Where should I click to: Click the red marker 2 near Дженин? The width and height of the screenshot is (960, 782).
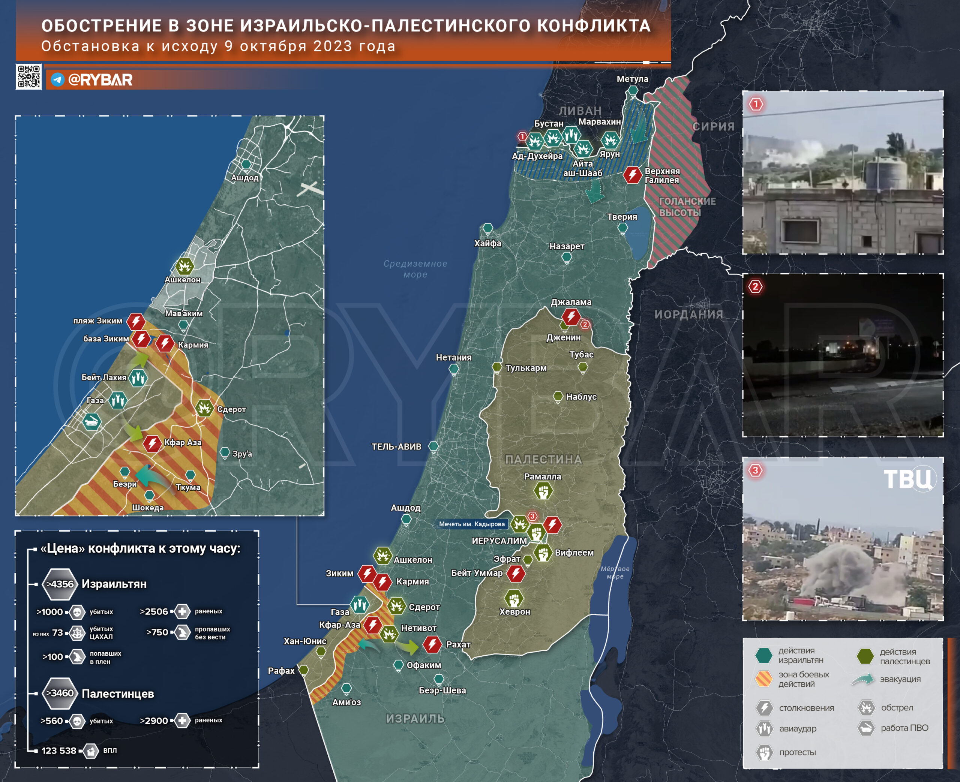coord(585,324)
